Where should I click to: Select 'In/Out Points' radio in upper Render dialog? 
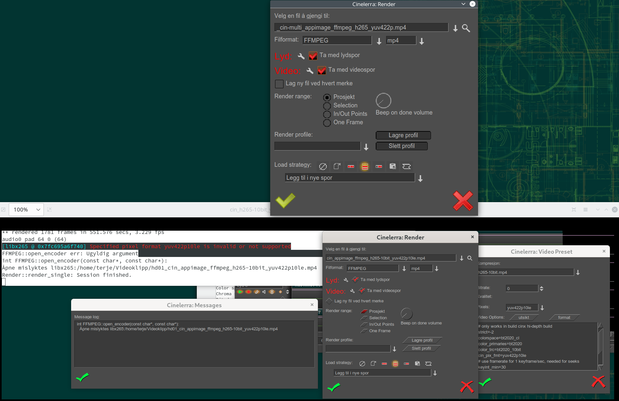(x=327, y=114)
